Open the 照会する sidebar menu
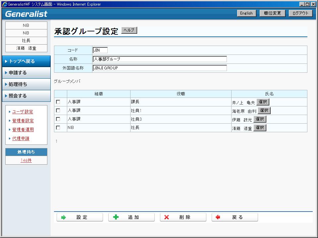The width and height of the screenshot is (318, 238). click(x=26, y=96)
